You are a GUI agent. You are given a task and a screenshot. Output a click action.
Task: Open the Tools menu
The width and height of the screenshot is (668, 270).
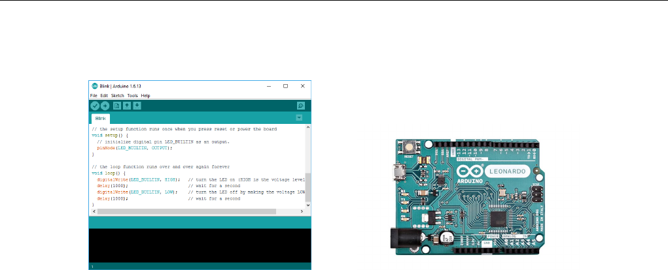pyautogui.click(x=133, y=95)
